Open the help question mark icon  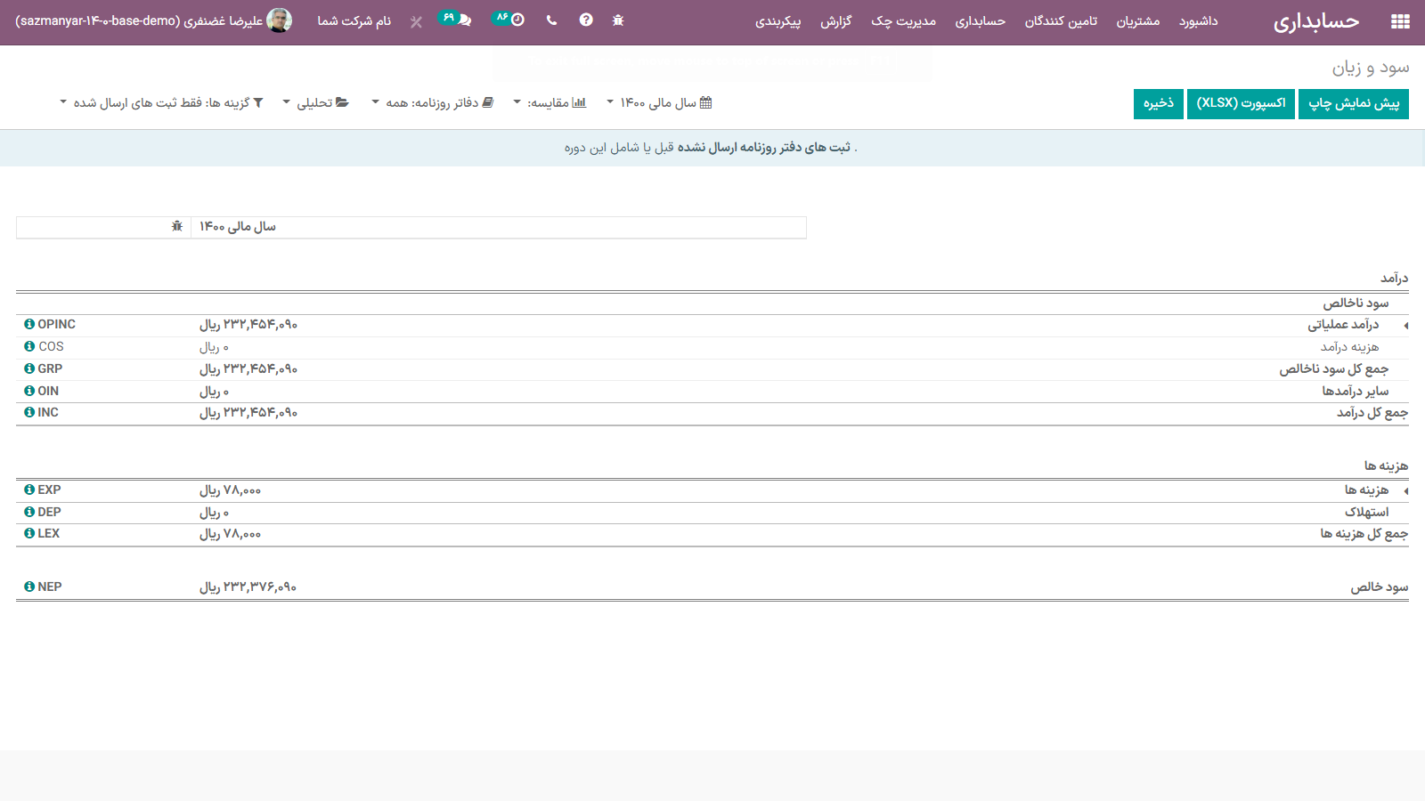pyautogui.click(x=585, y=20)
